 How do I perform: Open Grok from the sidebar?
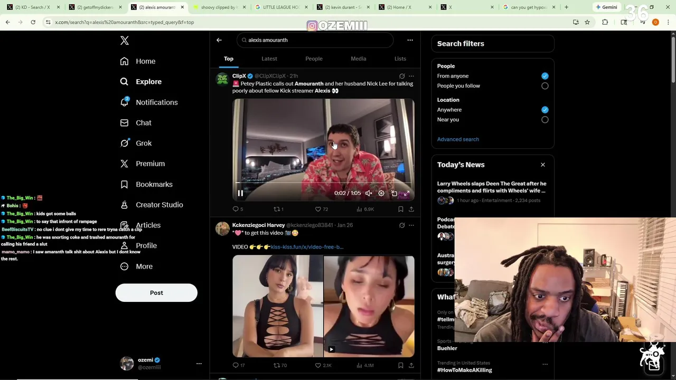click(x=136, y=143)
